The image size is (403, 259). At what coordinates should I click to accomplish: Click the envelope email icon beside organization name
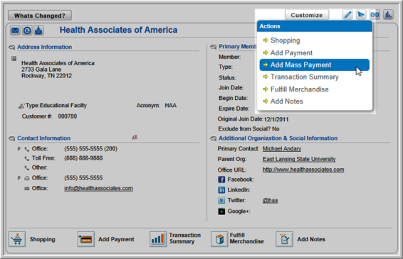click(15, 31)
